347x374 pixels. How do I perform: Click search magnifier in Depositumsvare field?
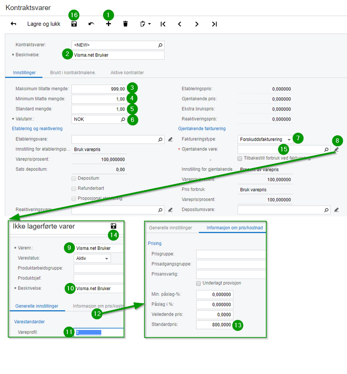click(326, 210)
